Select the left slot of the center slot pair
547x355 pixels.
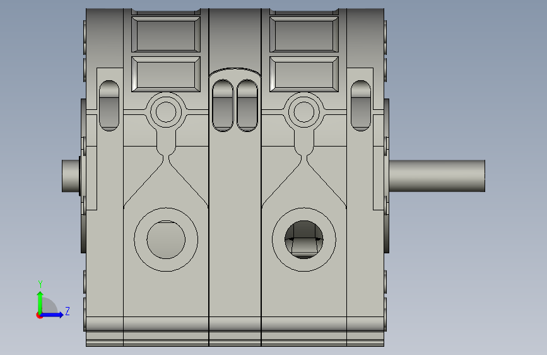pos(223,105)
